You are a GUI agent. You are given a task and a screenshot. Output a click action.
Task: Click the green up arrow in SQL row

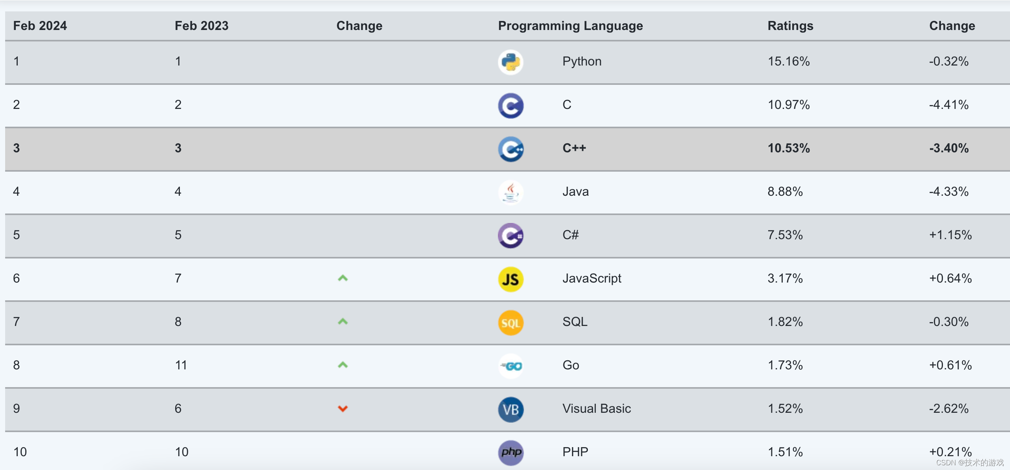tap(343, 322)
